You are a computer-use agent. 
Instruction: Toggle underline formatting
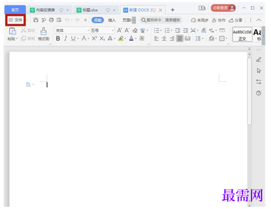73,38
